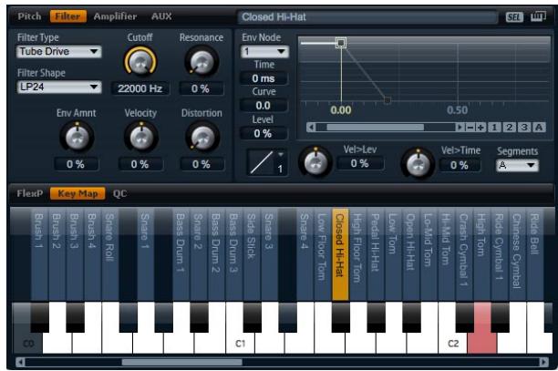Click the Cutoff knob
558x371 pixels.
[x=140, y=62]
